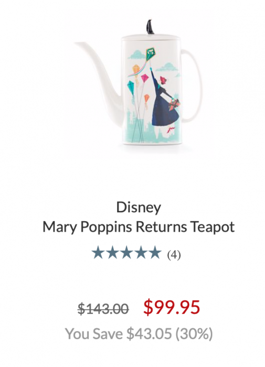Click the green kite on the teapot
The height and width of the screenshot is (367, 265).
point(151,53)
